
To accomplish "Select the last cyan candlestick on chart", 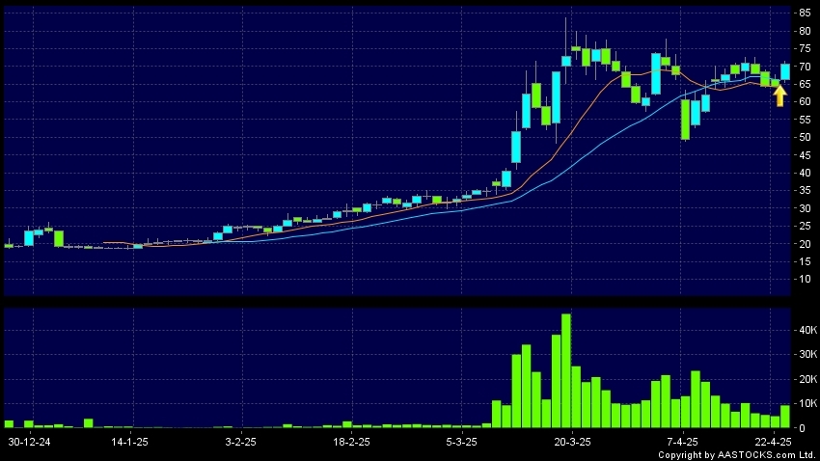I will 785,71.
